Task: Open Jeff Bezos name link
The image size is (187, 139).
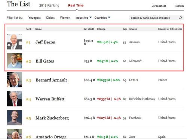Action: pyautogui.click(x=45, y=42)
